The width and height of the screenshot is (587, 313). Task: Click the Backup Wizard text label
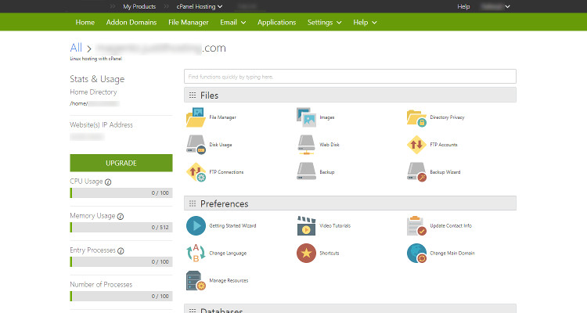click(445, 172)
